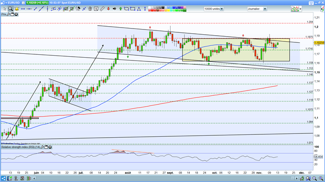
Task: Click the trash can delete objects icon
Action: pos(90,9)
